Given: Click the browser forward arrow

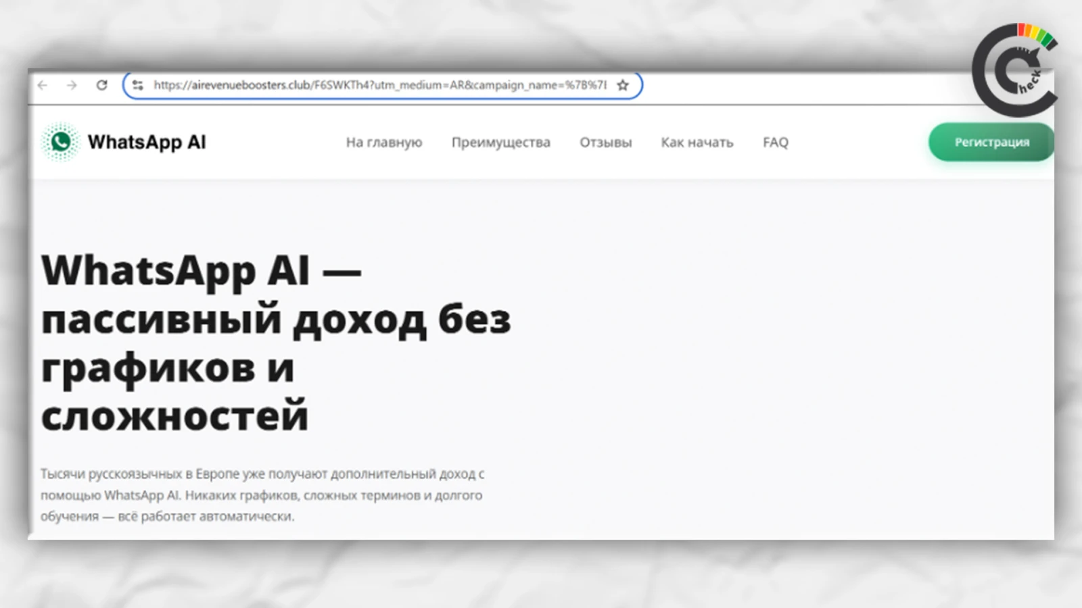Looking at the screenshot, I should [x=72, y=85].
